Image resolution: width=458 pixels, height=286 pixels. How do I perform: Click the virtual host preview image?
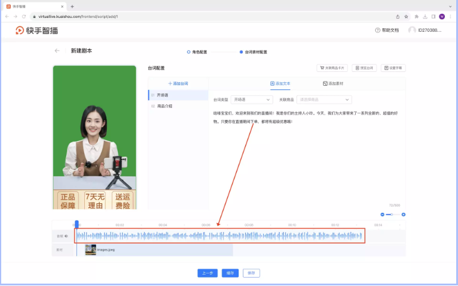94,137
